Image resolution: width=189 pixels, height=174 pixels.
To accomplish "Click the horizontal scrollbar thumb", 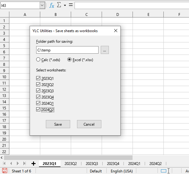I will point(68,157).
